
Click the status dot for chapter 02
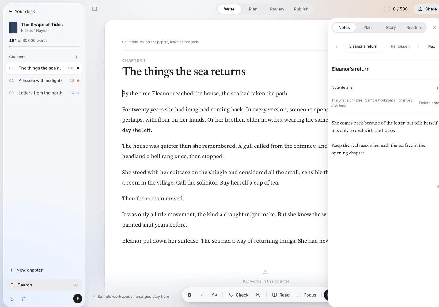point(78,80)
